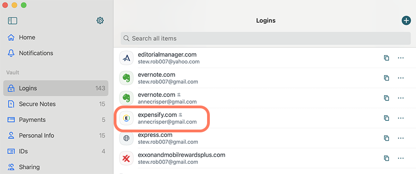Screen dimensions: 416x174
Task: Show more actions for exxonandmobilrewardsplus.com entry
Action: pos(401,158)
